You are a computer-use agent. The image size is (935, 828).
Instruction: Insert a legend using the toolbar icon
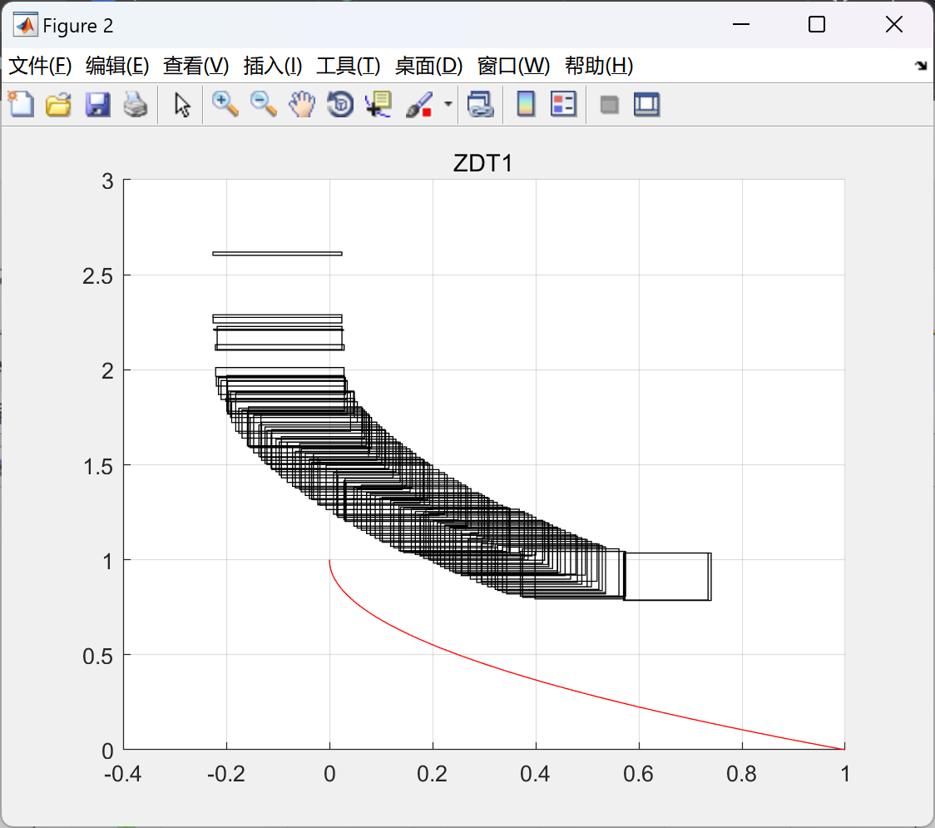[x=563, y=104]
